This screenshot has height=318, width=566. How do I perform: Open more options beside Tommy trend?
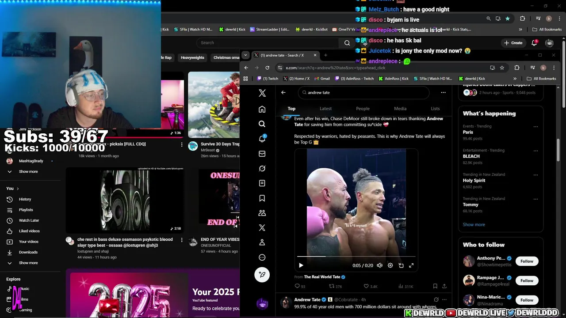point(535,199)
